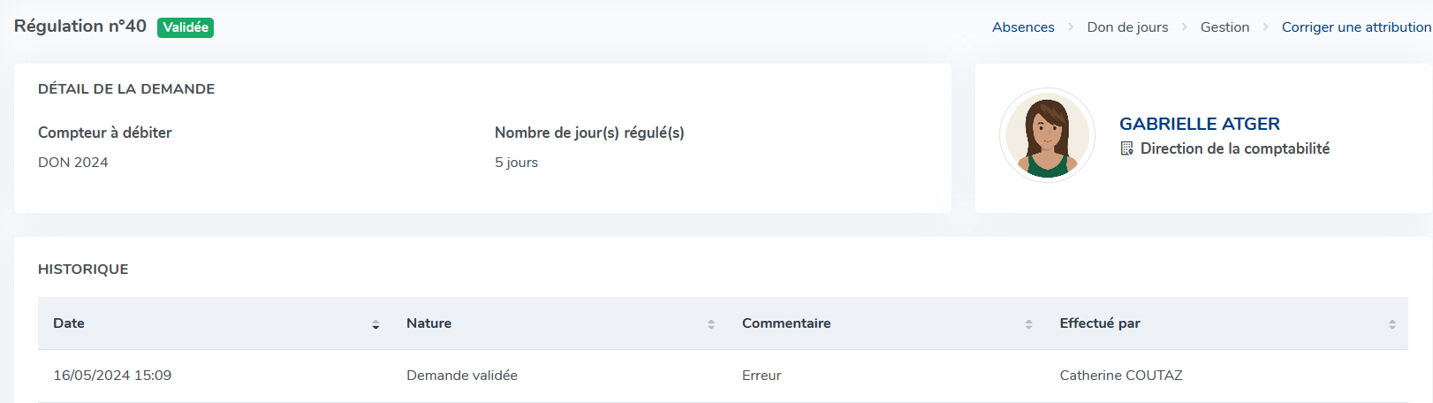
Task: Navigate to the Gestion breadcrumb
Action: [1224, 27]
